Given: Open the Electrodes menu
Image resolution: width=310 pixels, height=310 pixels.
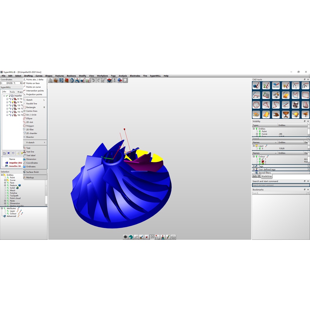Looking at the screenshot, I should [135, 76].
